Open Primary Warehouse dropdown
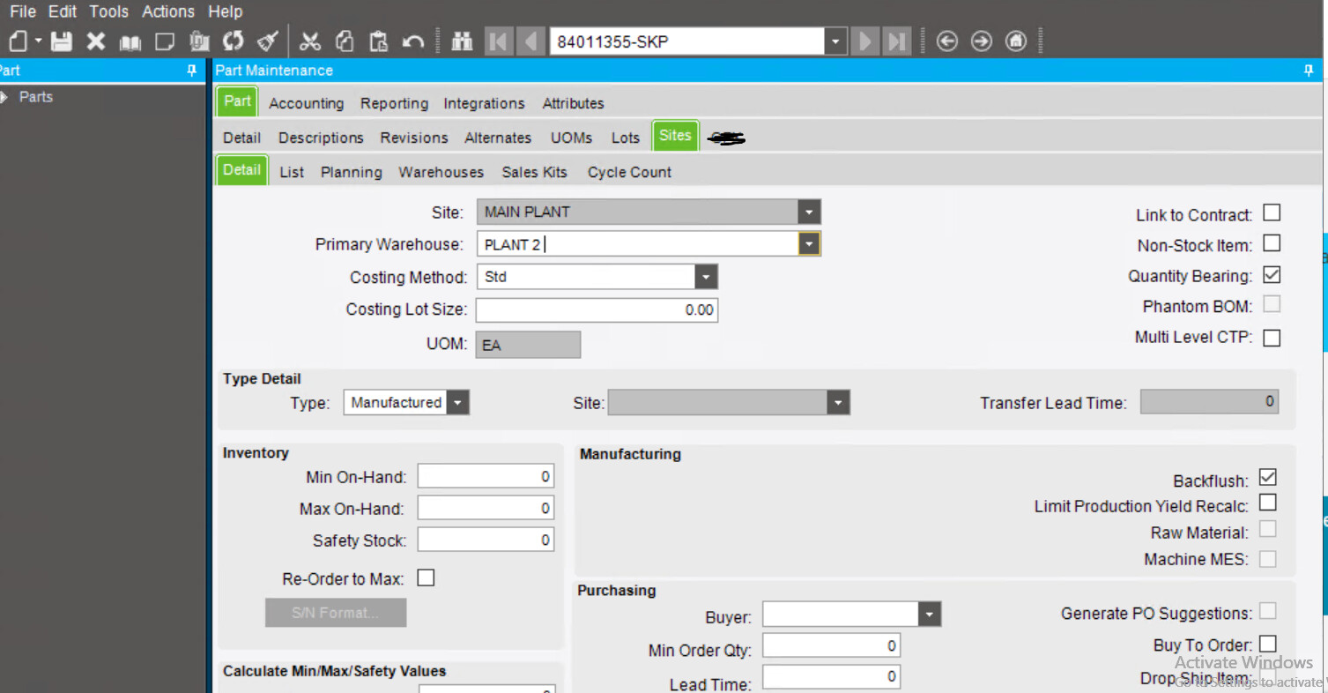Viewport: 1328px width, 693px height. 809,244
